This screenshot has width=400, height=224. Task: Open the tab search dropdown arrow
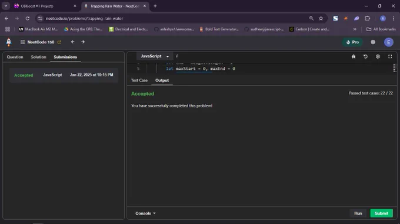6,6
